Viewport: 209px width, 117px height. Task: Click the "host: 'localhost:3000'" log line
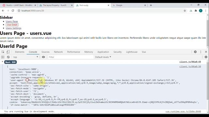[x=24, y=69]
